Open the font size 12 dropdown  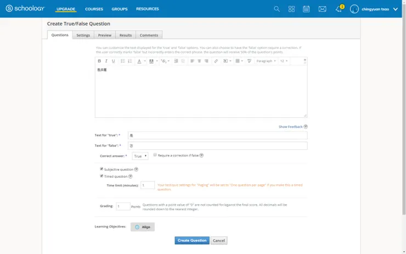(x=284, y=61)
